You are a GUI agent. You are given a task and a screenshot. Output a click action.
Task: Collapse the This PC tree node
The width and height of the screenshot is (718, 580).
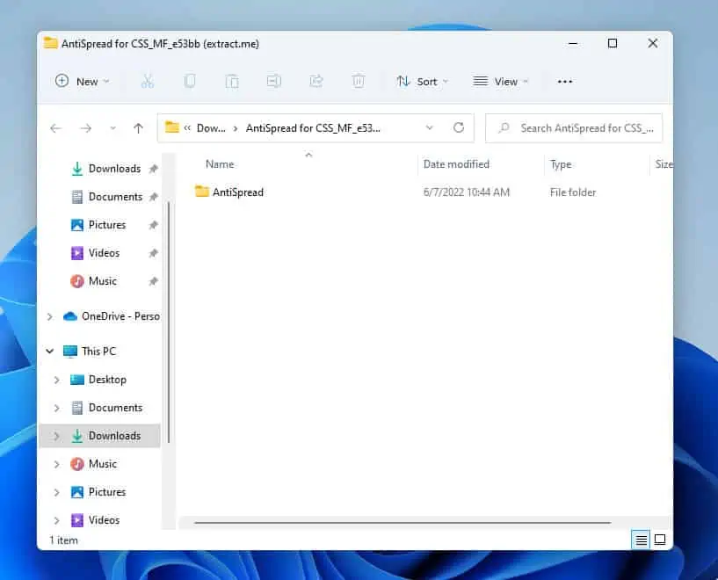pos(50,352)
